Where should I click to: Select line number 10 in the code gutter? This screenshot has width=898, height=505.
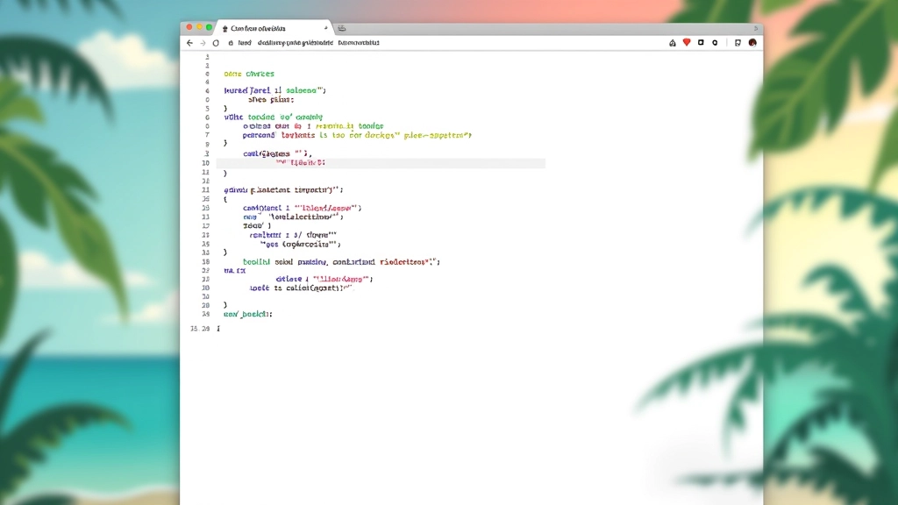(x=204, y=163)
